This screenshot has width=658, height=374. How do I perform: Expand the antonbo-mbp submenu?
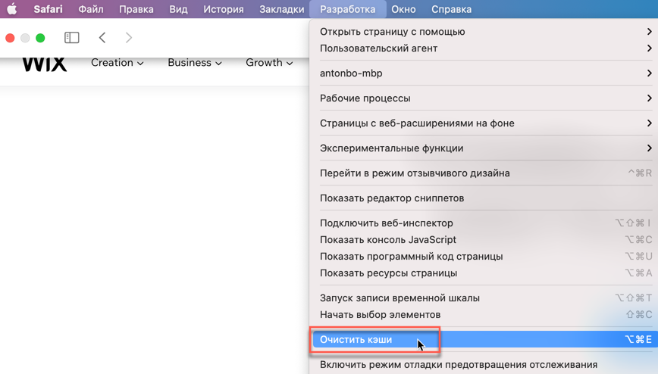point(485,73)
